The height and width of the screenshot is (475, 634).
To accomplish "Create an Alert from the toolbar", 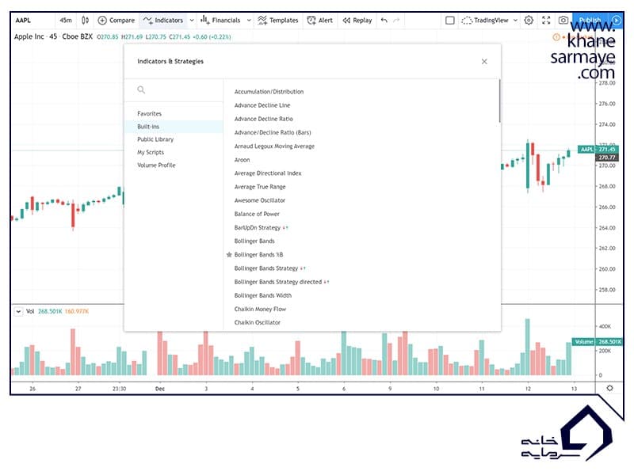I will [x=320, y=21].
